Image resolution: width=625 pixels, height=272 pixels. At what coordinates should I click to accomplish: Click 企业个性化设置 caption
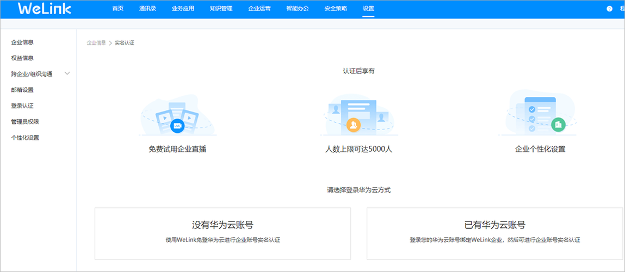click(x=540, y=150)
